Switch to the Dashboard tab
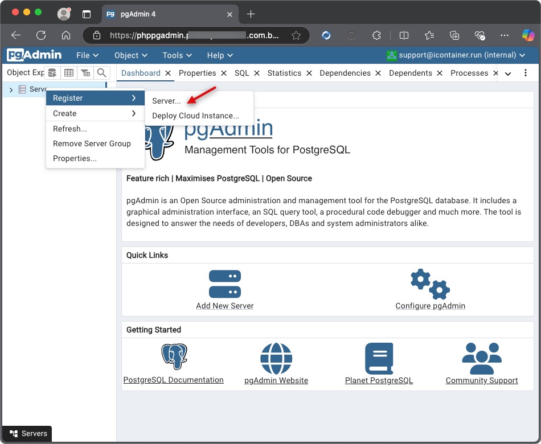The width and height of the screenshot is (541, 444). point(141,73)
